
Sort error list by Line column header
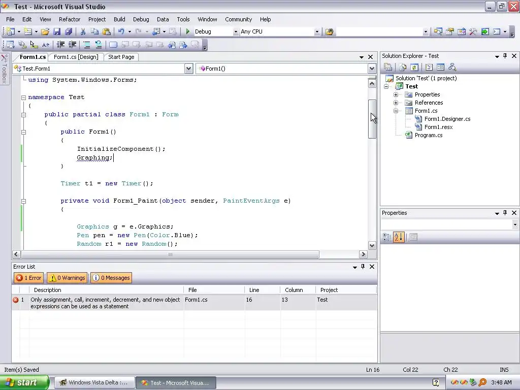tap(262, 290)
